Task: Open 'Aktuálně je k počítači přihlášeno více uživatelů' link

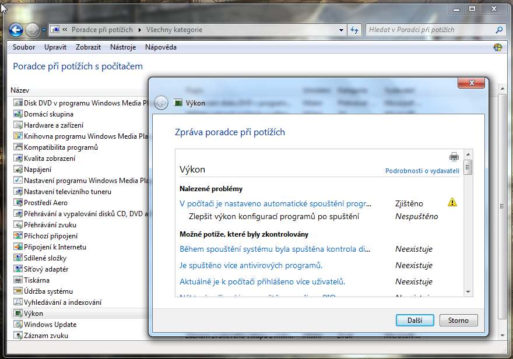Action: 262,282
